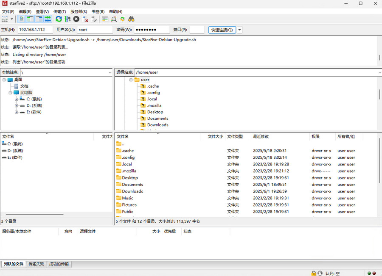
Task: Click the remote file list vertical scrollbar
Action: (x=380, y=161)
